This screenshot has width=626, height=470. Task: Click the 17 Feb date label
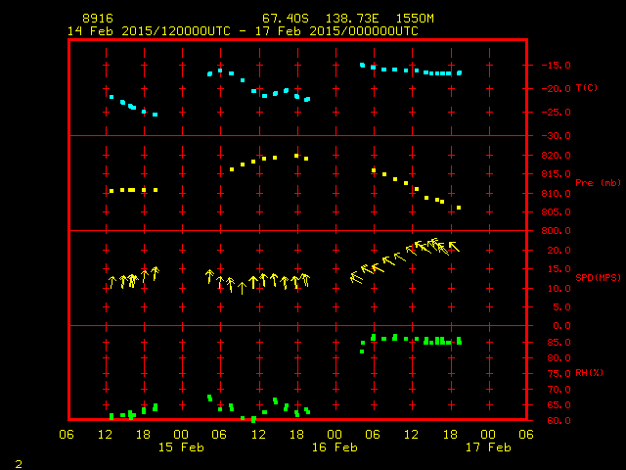[487, 447]
